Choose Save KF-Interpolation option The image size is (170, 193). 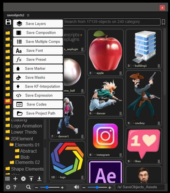(38, 86)
